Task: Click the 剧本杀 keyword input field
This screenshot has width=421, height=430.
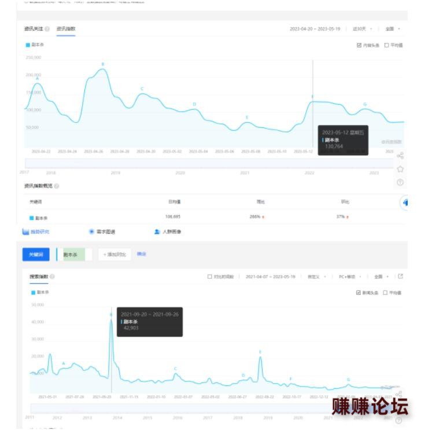Action: tap(74, 255)
